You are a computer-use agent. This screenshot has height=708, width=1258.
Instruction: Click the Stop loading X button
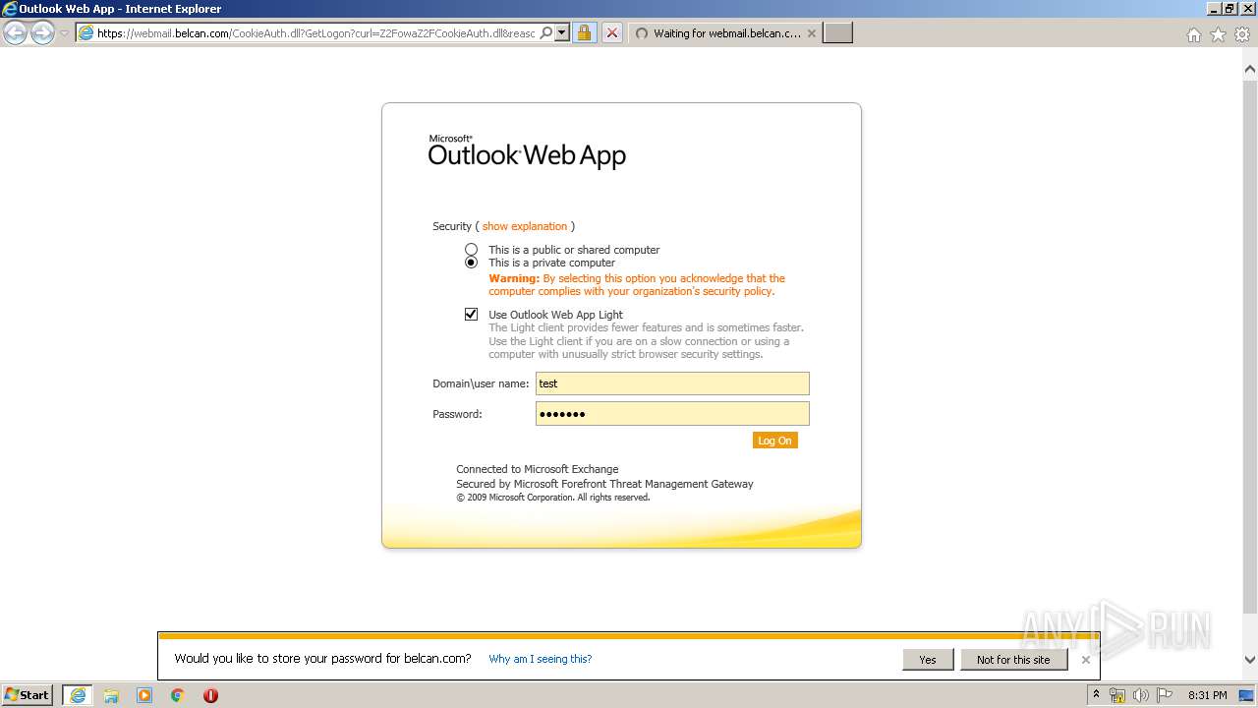(611, 32)
